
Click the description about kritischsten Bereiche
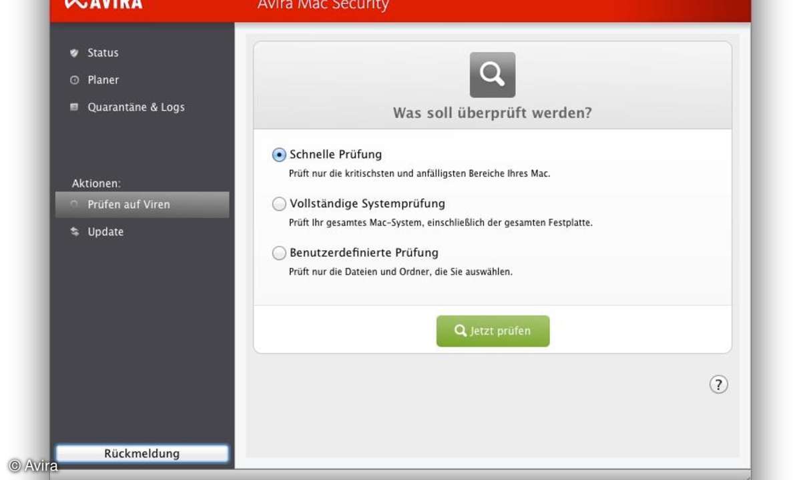(x=419, y=174)
